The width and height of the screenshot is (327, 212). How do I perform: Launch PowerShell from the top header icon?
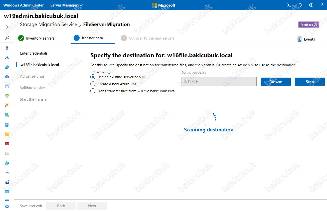tap(289, 5)
